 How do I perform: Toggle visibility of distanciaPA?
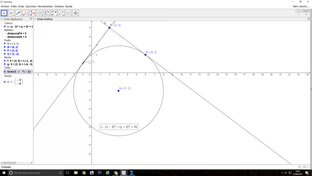click(x=5, y=33)
